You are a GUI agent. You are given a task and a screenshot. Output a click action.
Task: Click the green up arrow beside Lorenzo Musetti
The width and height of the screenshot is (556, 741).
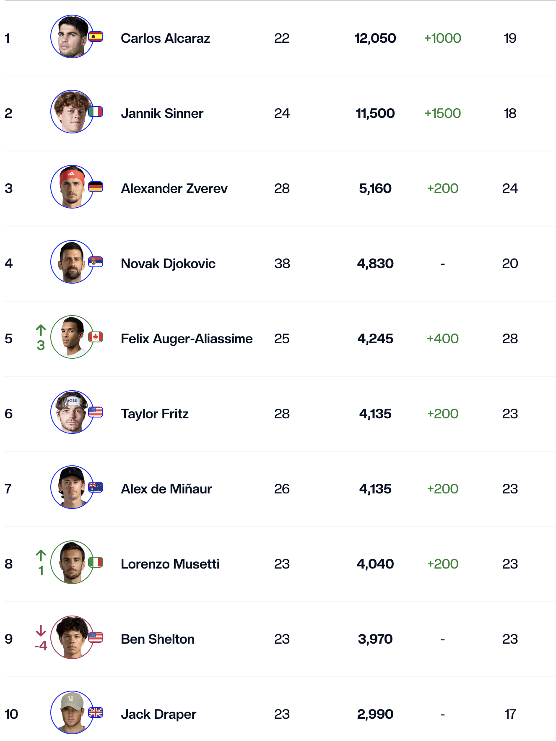tap(41, 556)
